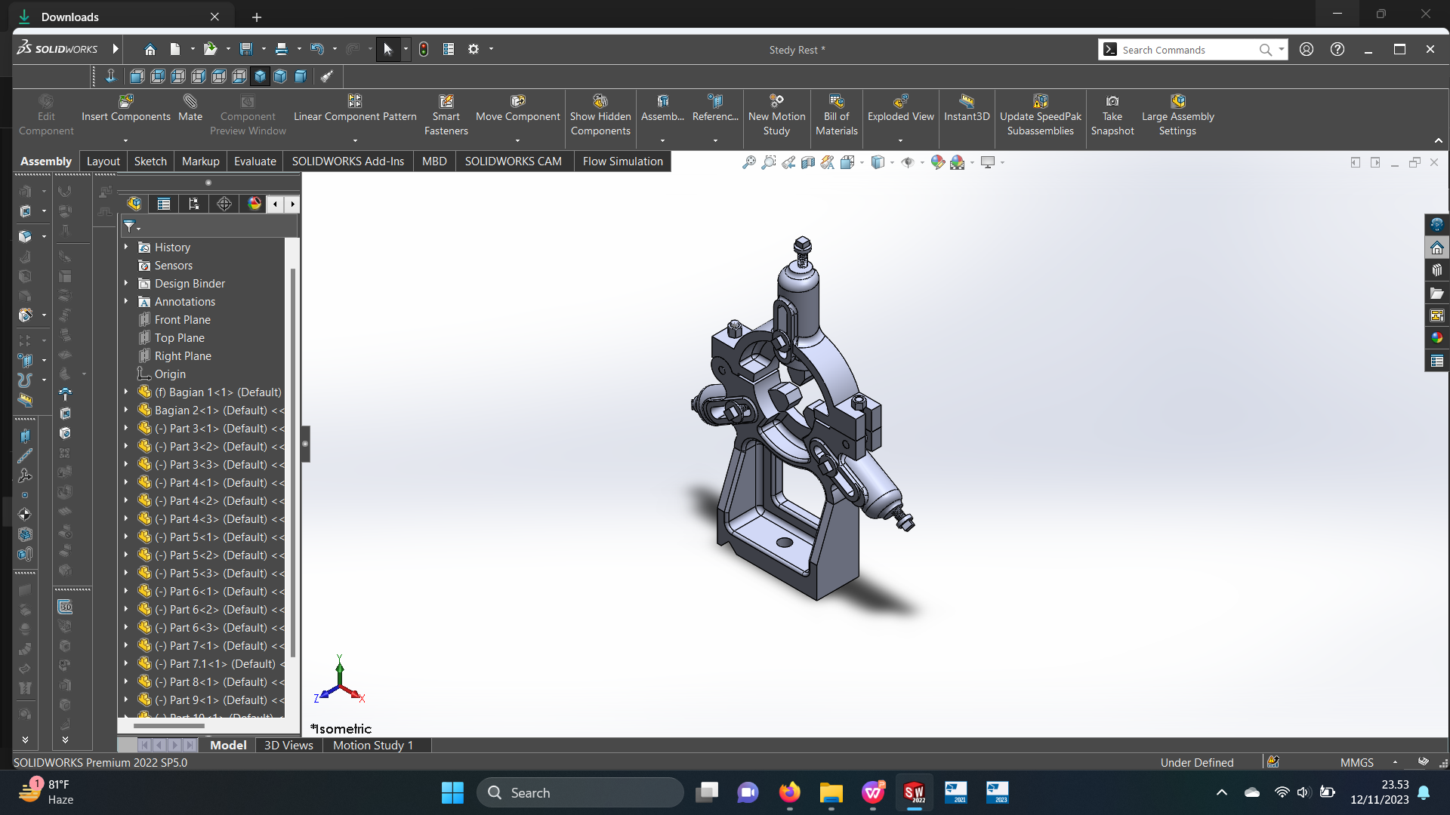The width and height of the screenshot is (1450, 815).
Task: Open the Section View tool
Action: pyautogui.click(x=808, y=162)
